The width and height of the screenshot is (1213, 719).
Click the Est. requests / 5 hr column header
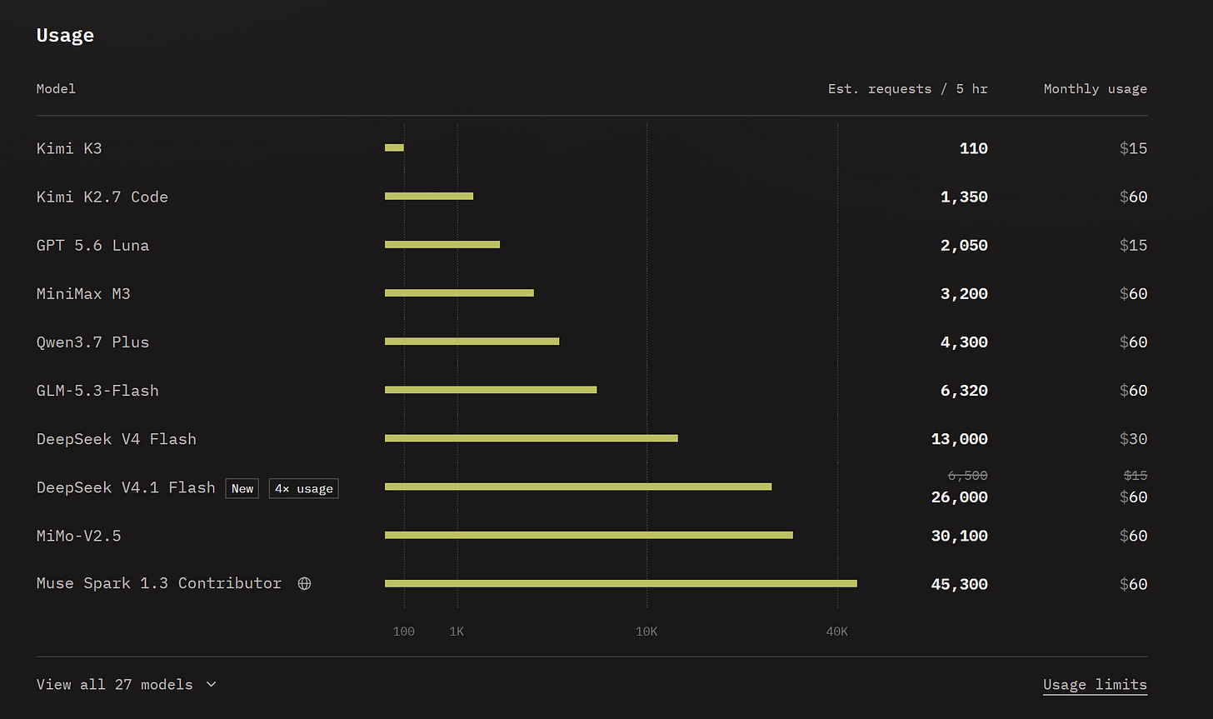[x=908, y=88]
